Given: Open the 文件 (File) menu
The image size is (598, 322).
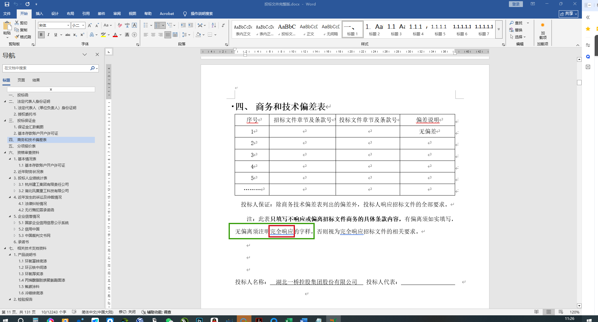Looking at the screenshot, I should pos(7,14).
